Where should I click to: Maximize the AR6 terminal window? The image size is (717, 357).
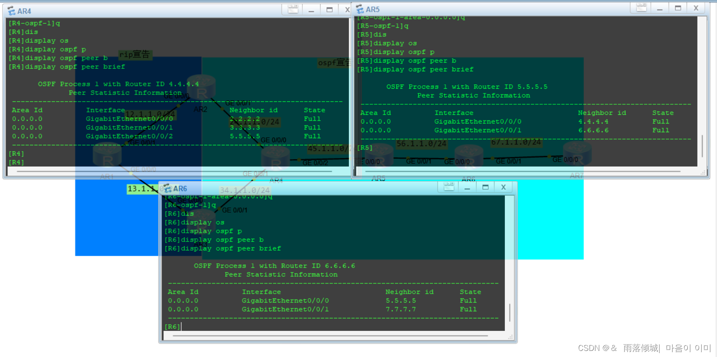pos(485,187)
